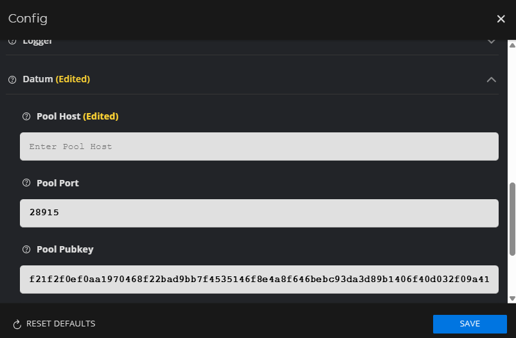Image resolution: width=516 pixels, height=338 pixels.
Task: Click into the Pool Pubkey value field
Action: pyautogui.click(x=259, y=280)
